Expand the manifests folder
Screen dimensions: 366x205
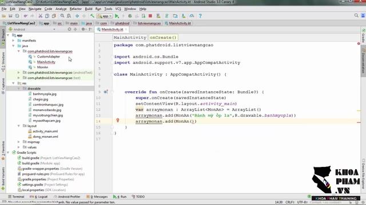[x=14, y=40]
